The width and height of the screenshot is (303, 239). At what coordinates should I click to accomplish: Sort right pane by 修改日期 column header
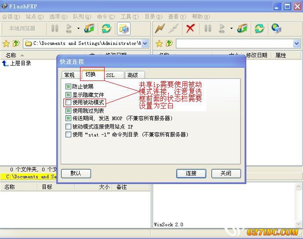pyautogui.click(x=257, y=55)
